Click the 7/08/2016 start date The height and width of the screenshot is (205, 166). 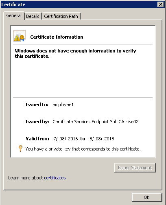click(x=66, y=139)
